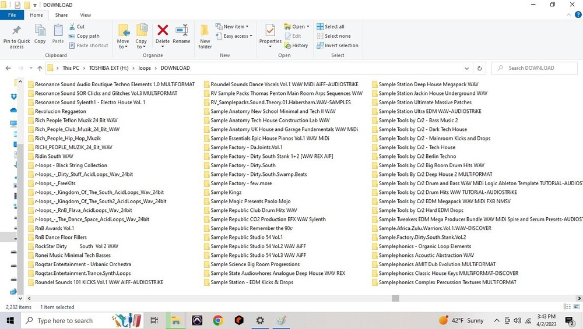Open file History

(x=296, y=45)
